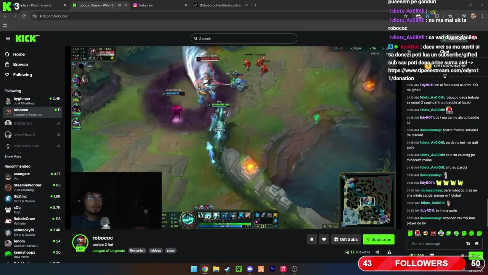Viewport: 488px width, 275px height.
Task: Click the jobless tag
Action: coord(156,251)
